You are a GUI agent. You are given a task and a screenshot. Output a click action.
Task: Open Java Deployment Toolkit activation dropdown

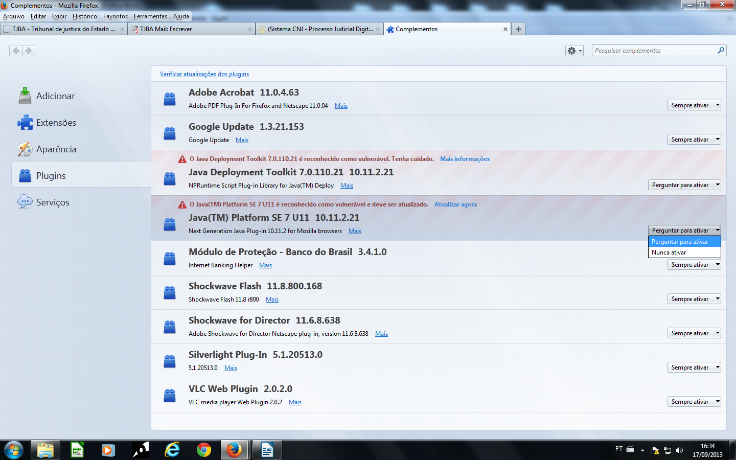(x=684, y=185)
